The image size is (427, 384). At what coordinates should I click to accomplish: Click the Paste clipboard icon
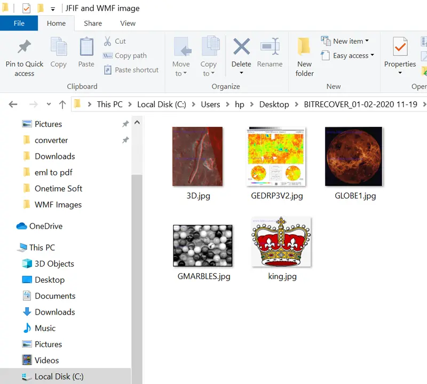point(86,48)
